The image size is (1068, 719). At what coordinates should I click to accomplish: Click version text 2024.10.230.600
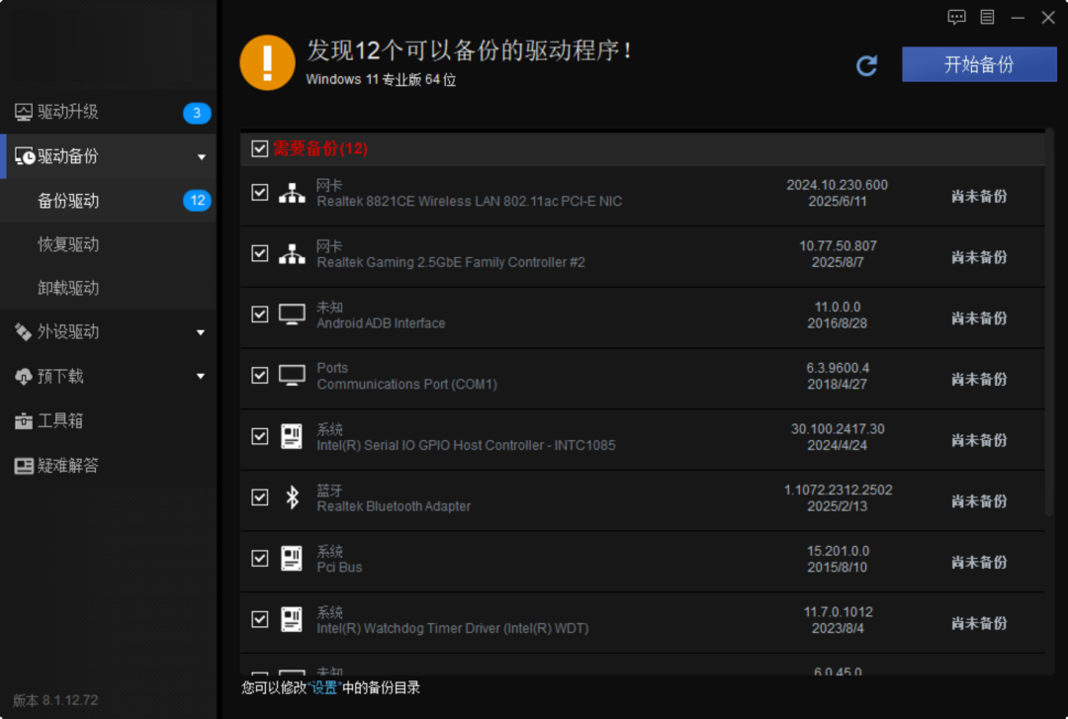838,185
